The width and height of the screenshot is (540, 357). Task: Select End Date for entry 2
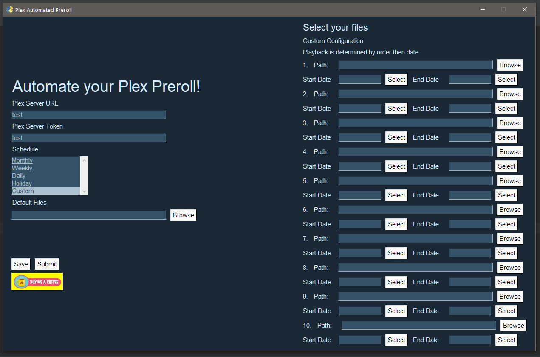(x=506, y=108)
